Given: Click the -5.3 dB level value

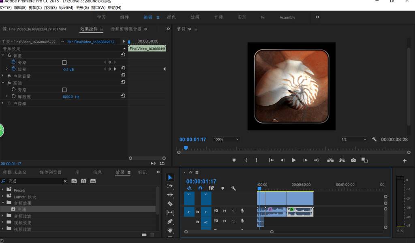Looking at the screenshot, I should point(68,69).
